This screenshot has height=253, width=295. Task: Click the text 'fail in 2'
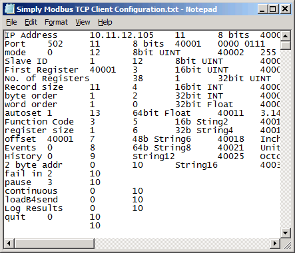click(29, 174)
